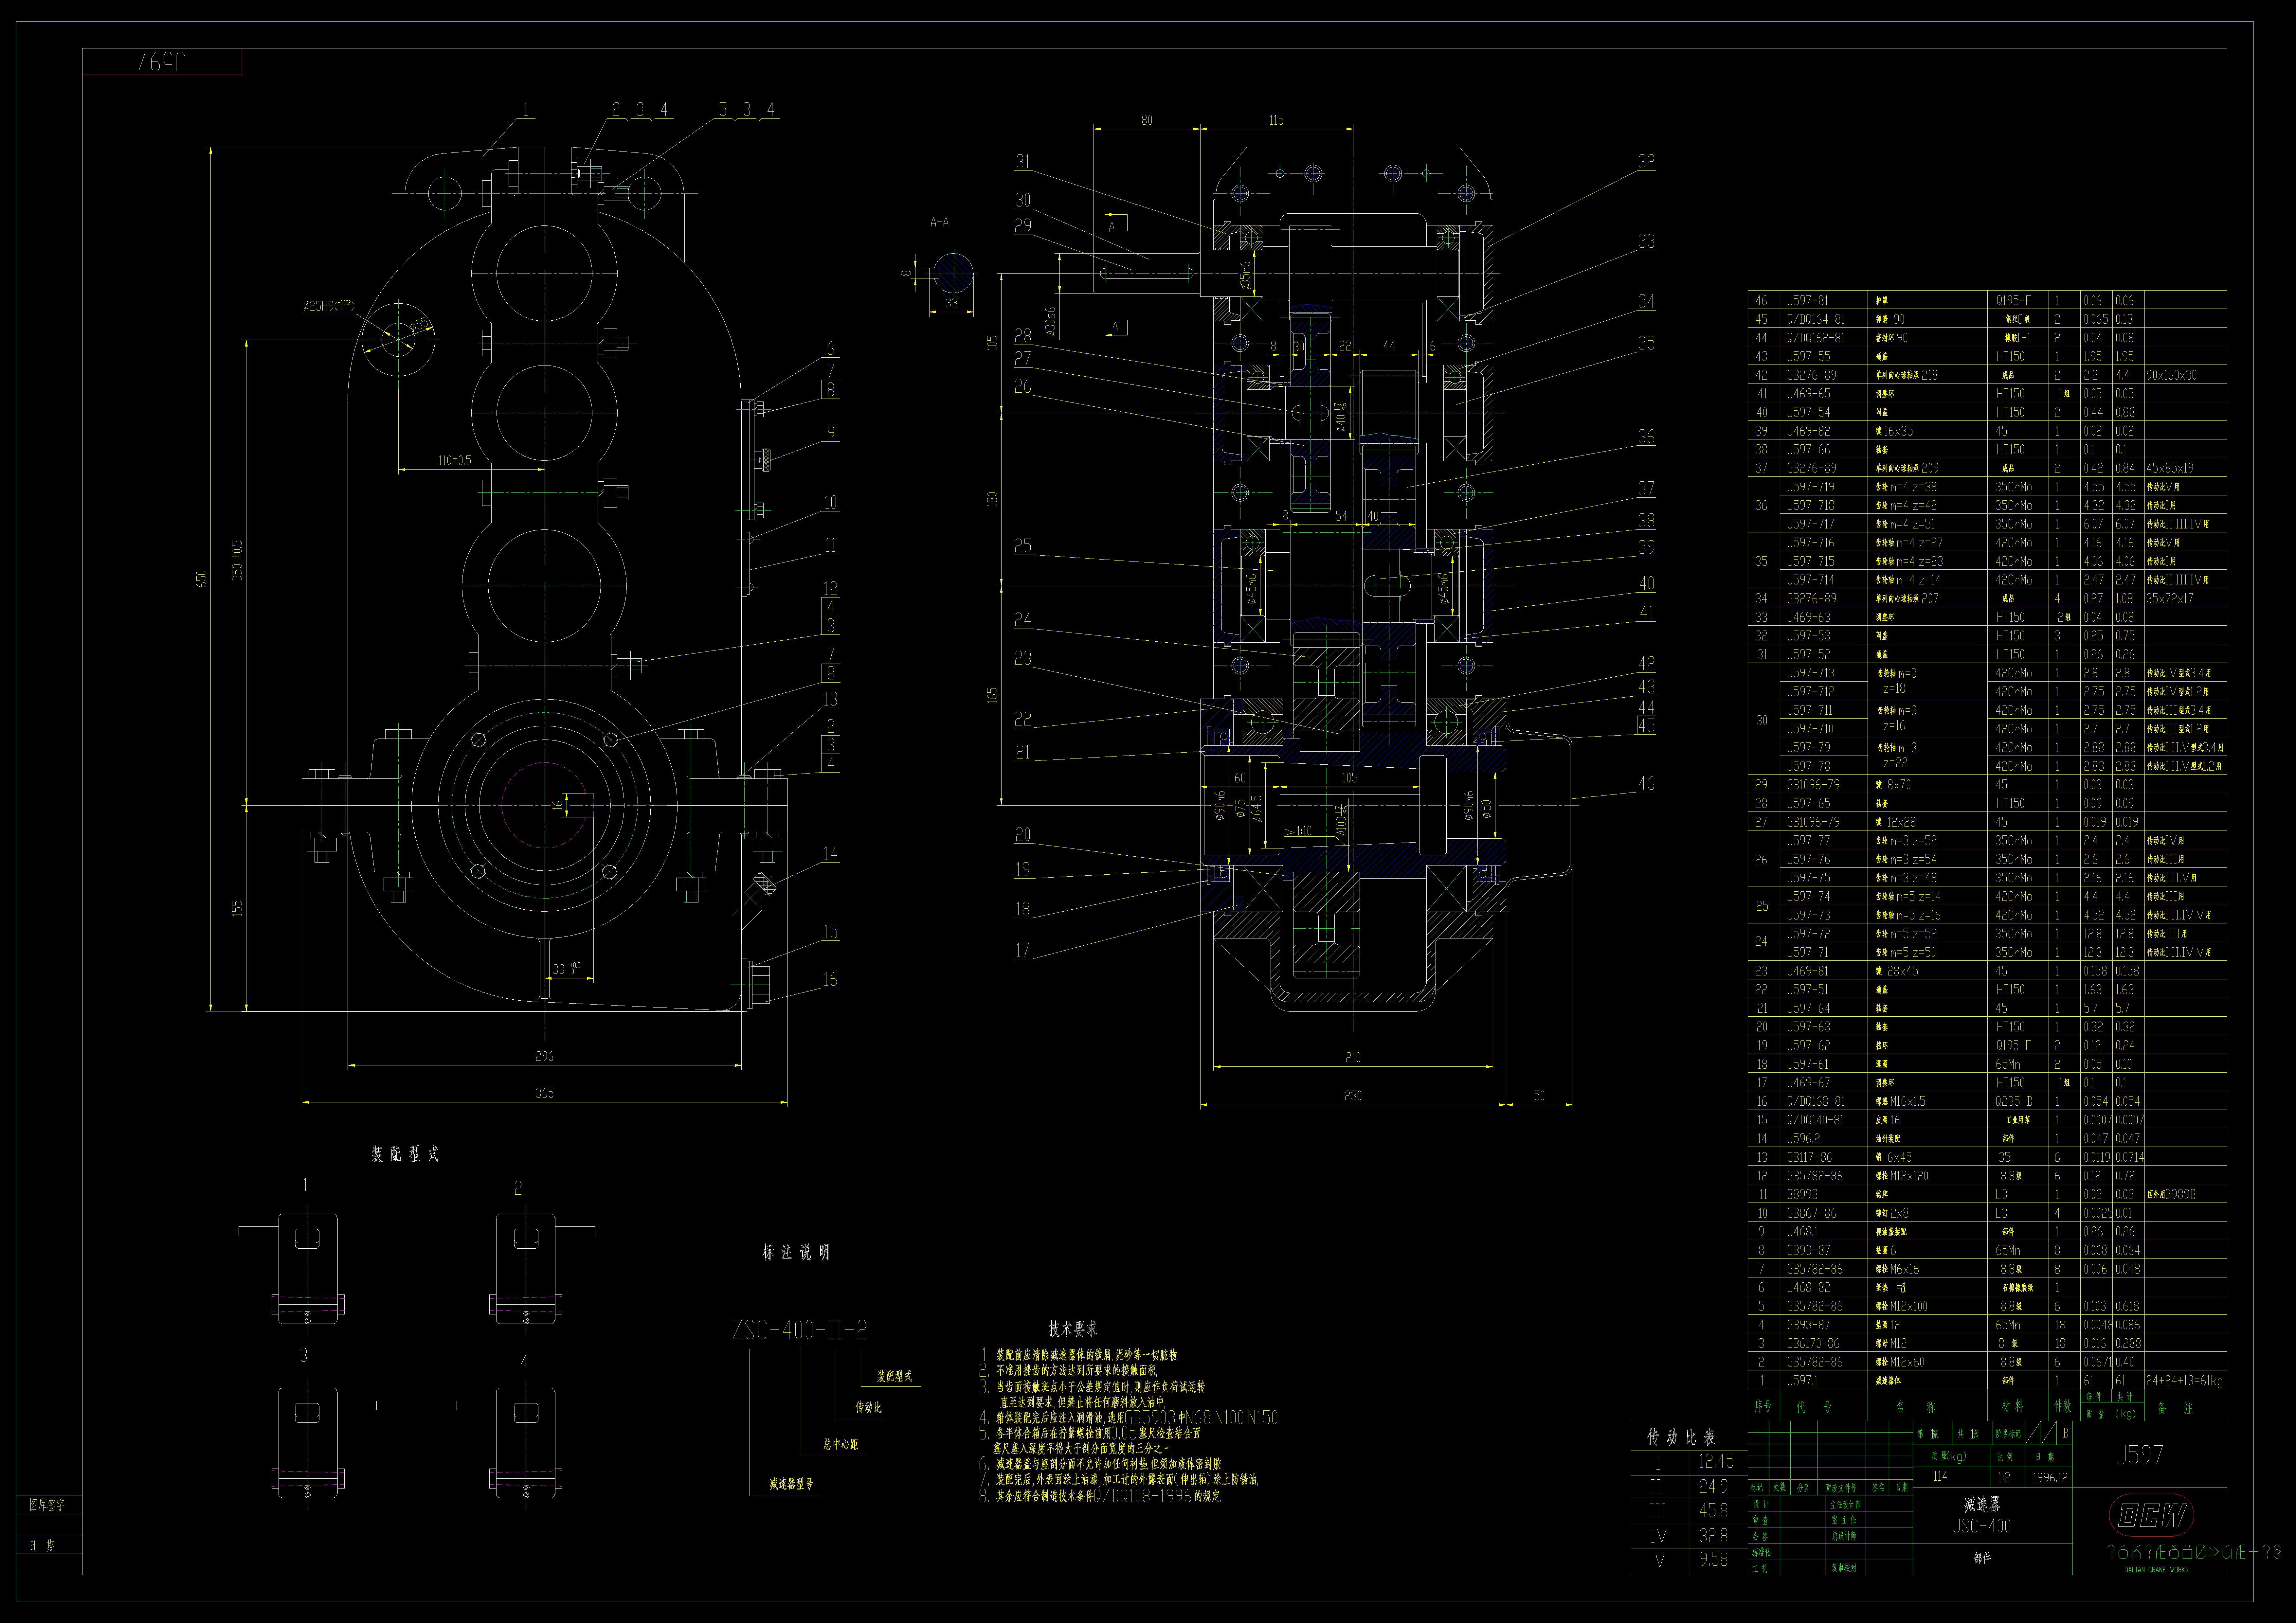Click the 'JSC-400' model label

1982,1526
